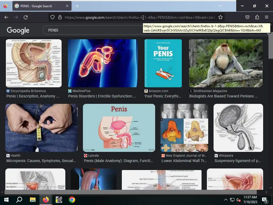Image resolution: width=273 pixels, height=205 pixels.
Task: Show hidden system tray icons
Action: 226,200
